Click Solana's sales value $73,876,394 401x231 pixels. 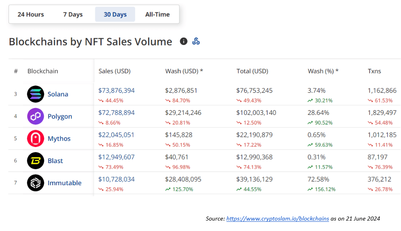tap(117, 91)
